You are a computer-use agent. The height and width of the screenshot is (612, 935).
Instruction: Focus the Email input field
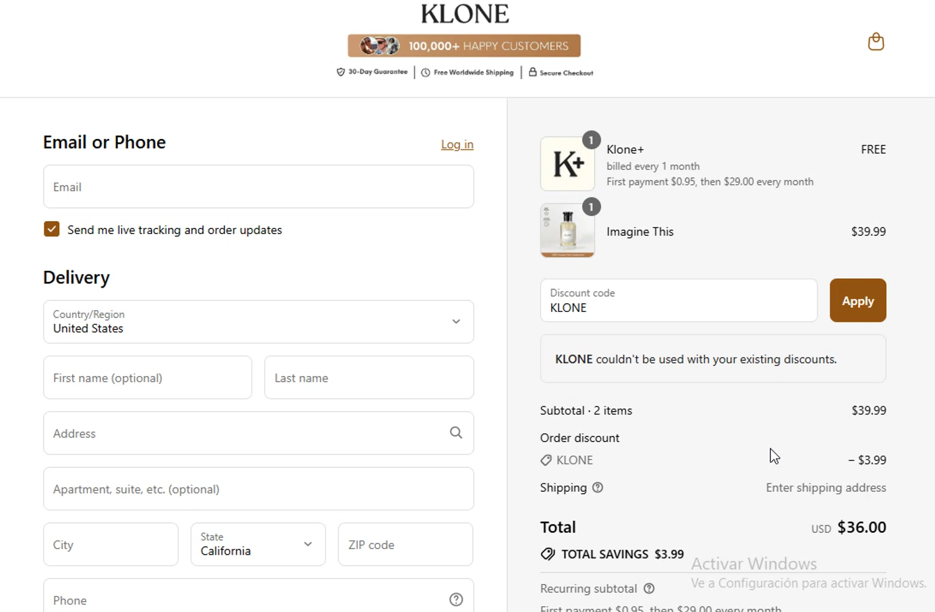click(258, 187)
